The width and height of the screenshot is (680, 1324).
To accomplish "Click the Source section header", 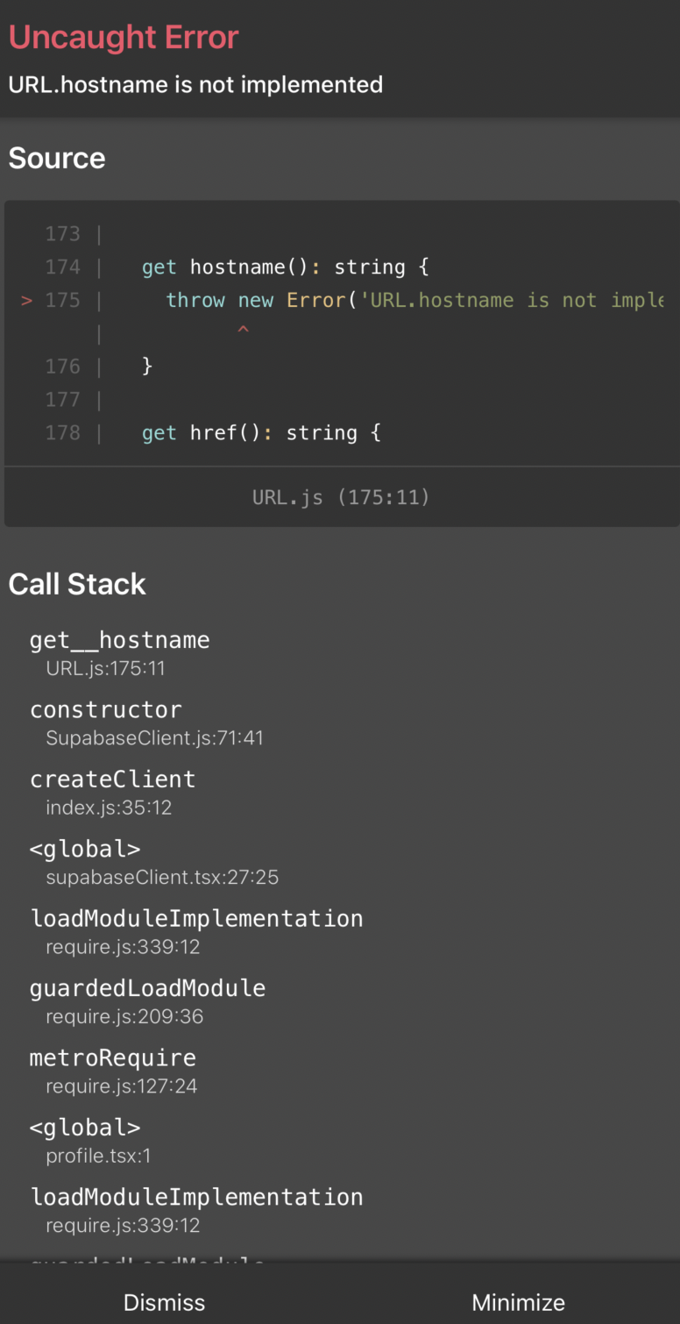I will coord(56,158).
